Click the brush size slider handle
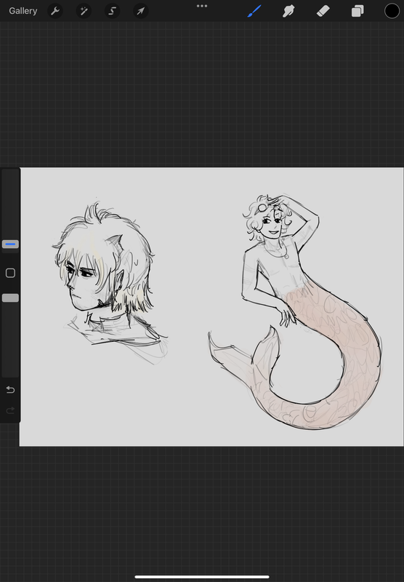The image size is (404, 582). (10, 244)
